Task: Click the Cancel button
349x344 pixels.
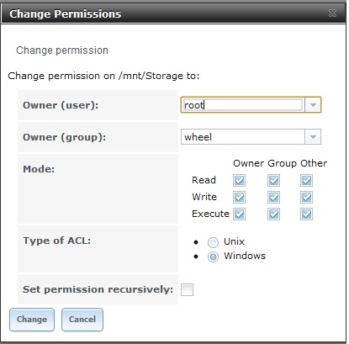Action: [x=82, y=320]
